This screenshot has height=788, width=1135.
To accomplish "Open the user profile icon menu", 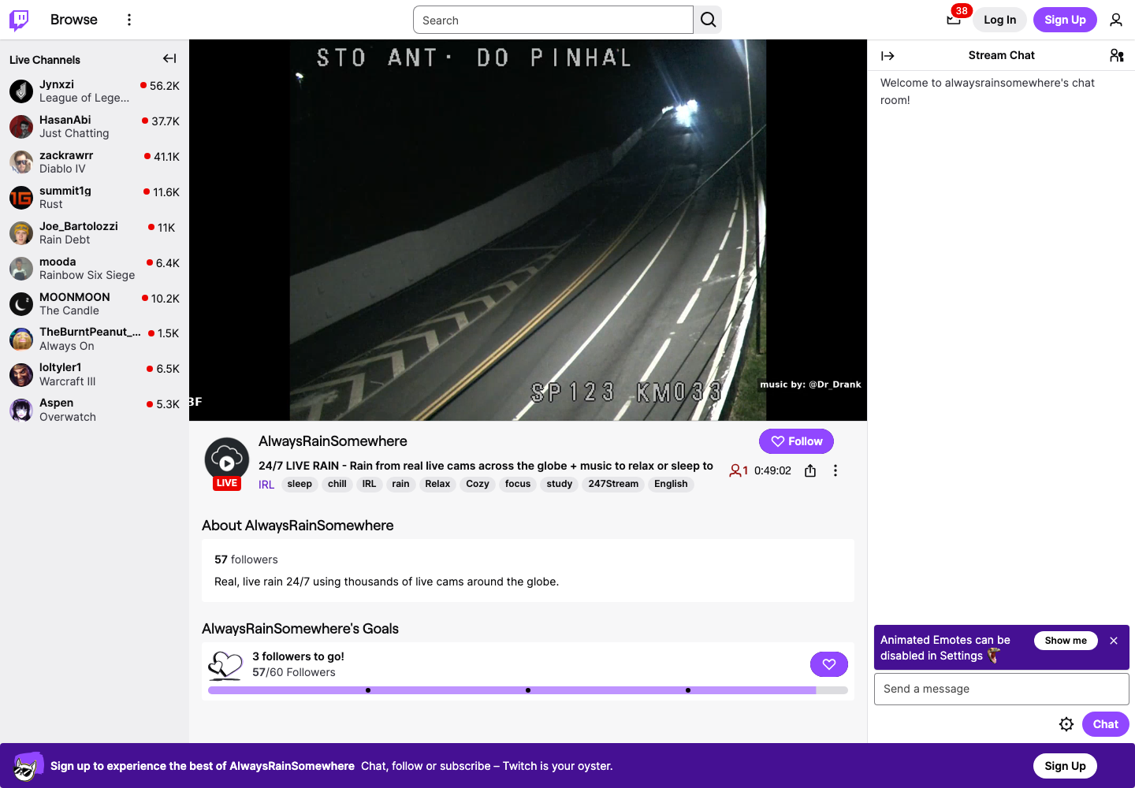I will point(1116,20).
